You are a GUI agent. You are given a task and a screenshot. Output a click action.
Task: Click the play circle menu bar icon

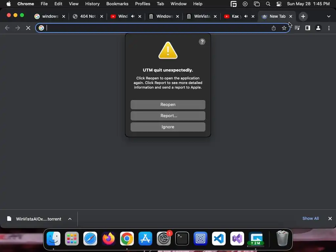click(x=245, y=4)
